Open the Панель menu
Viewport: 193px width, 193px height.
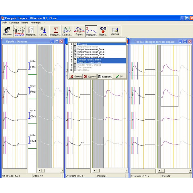pos(25,23)
